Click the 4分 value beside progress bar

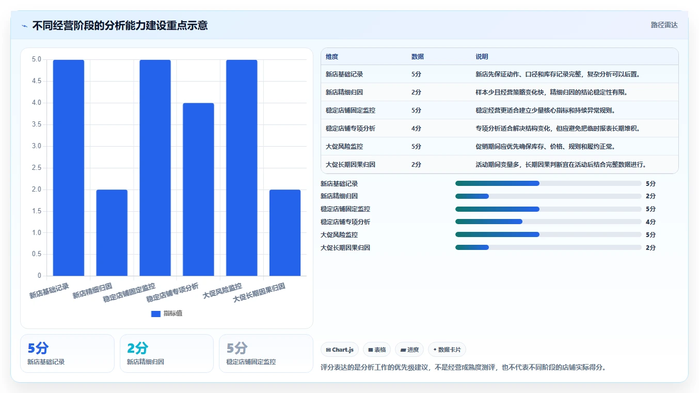pos(650,222)
